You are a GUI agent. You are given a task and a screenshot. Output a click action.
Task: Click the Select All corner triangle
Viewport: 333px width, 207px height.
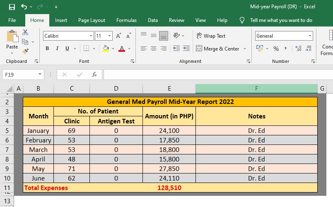click(x=10, y=89)
